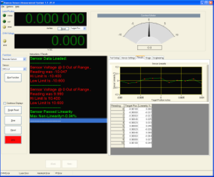Open the Help menu

tap(17, 7)
